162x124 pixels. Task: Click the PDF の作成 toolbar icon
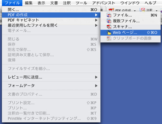[111, 10]
